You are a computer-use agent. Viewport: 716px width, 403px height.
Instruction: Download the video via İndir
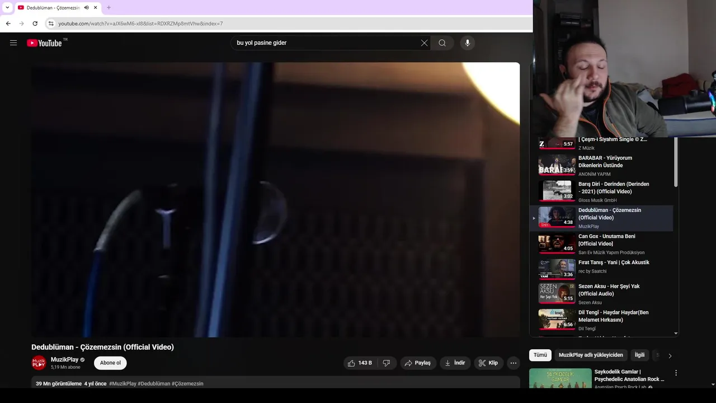click(455, 363)
